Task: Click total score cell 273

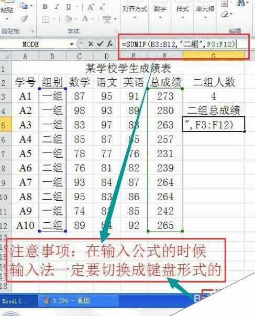Action: [x=165, y=96]
